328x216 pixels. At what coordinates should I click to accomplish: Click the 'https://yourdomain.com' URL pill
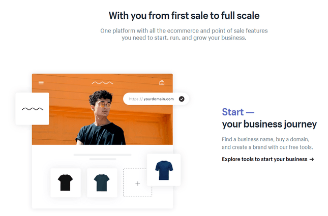pos(152,99)
